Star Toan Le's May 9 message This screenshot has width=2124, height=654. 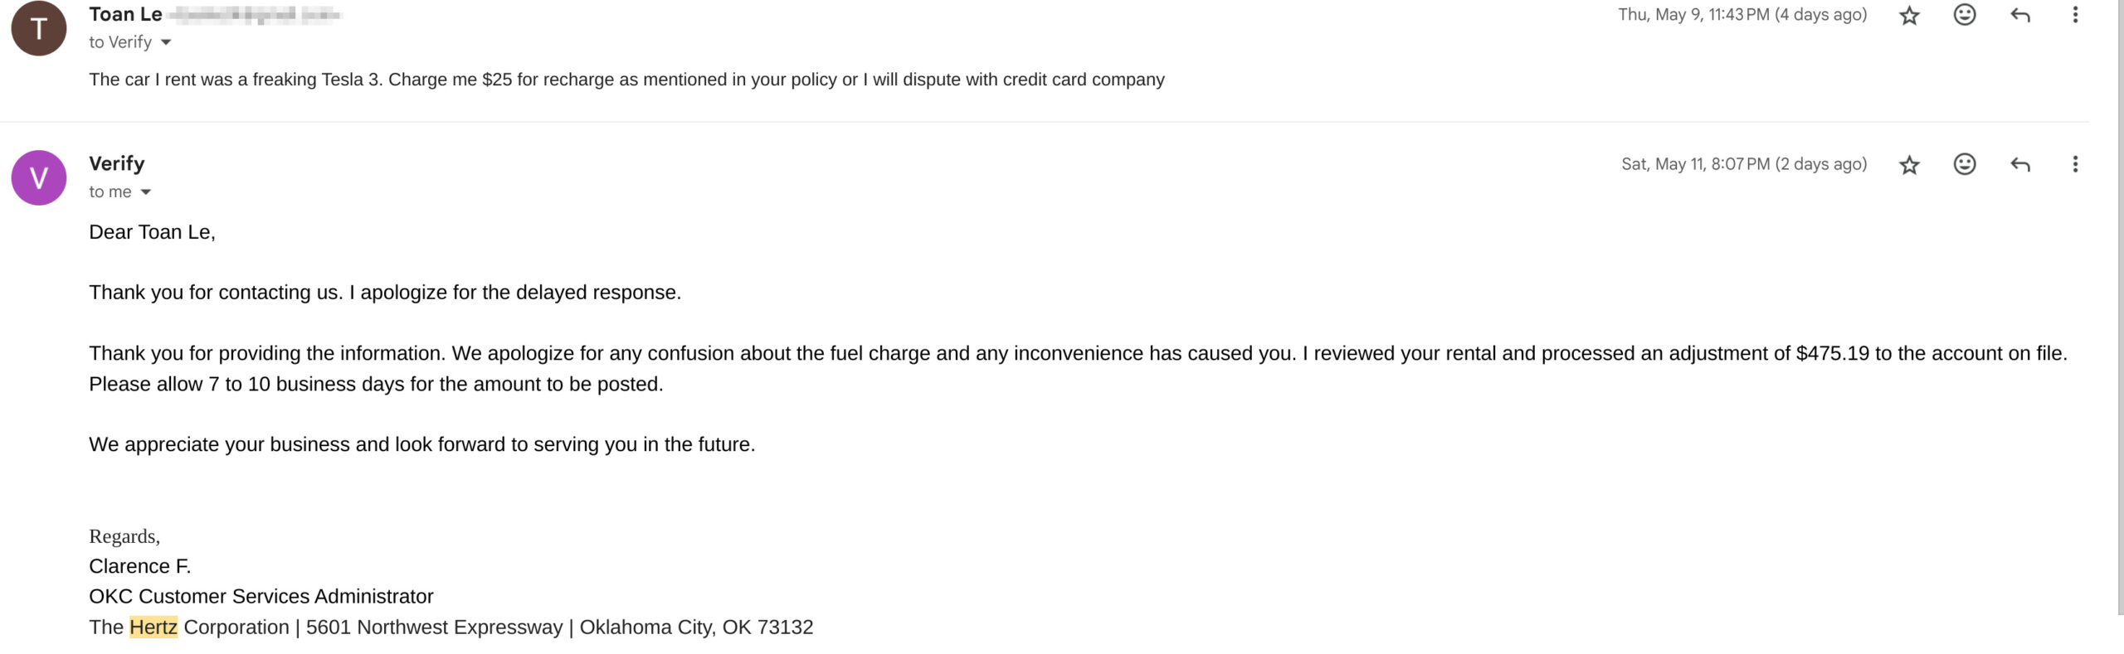coord(1909,16)
